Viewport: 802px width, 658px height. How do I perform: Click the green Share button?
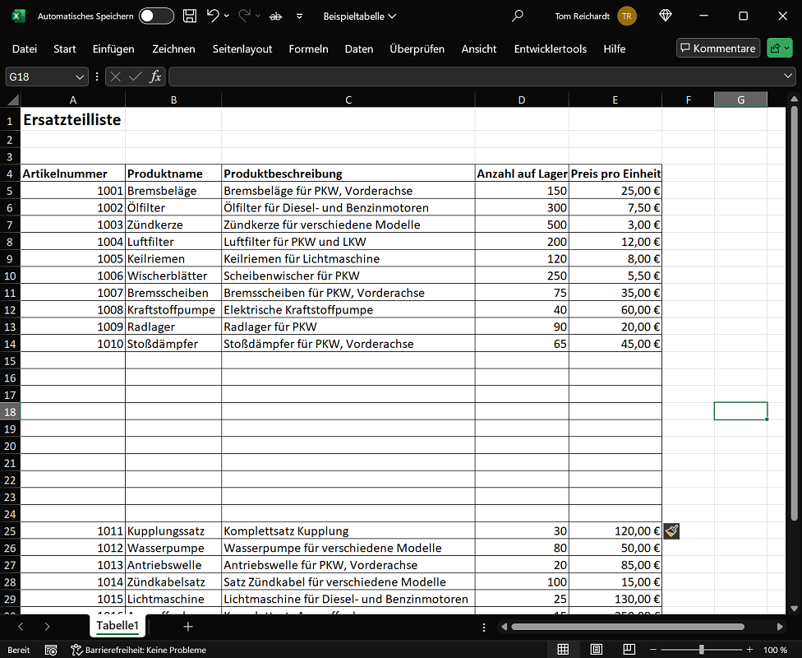pos(780,49)
